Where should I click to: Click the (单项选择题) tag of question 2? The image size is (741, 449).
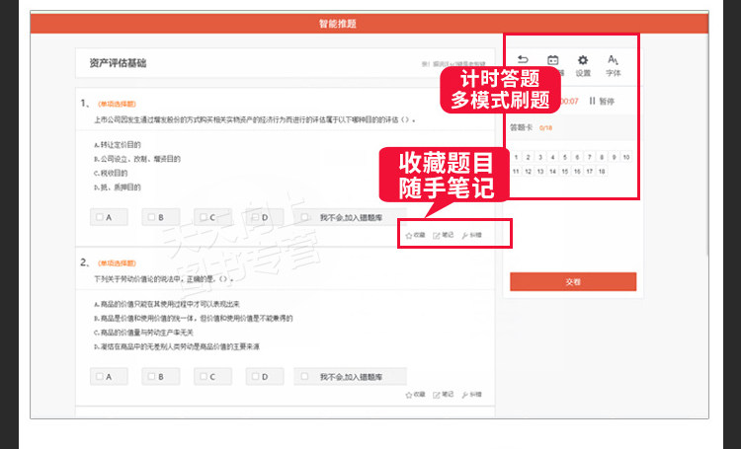coord(117,262)
